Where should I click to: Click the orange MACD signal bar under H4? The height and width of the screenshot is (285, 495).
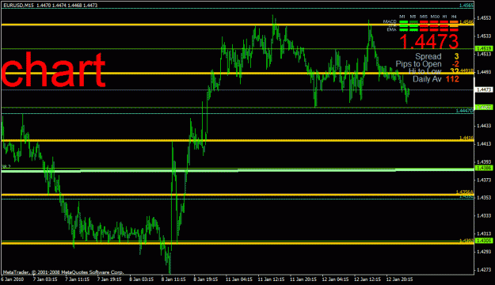coord(454,22)
